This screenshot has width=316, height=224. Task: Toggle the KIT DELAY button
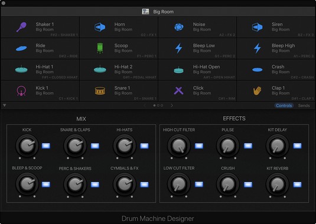(298, 146)
